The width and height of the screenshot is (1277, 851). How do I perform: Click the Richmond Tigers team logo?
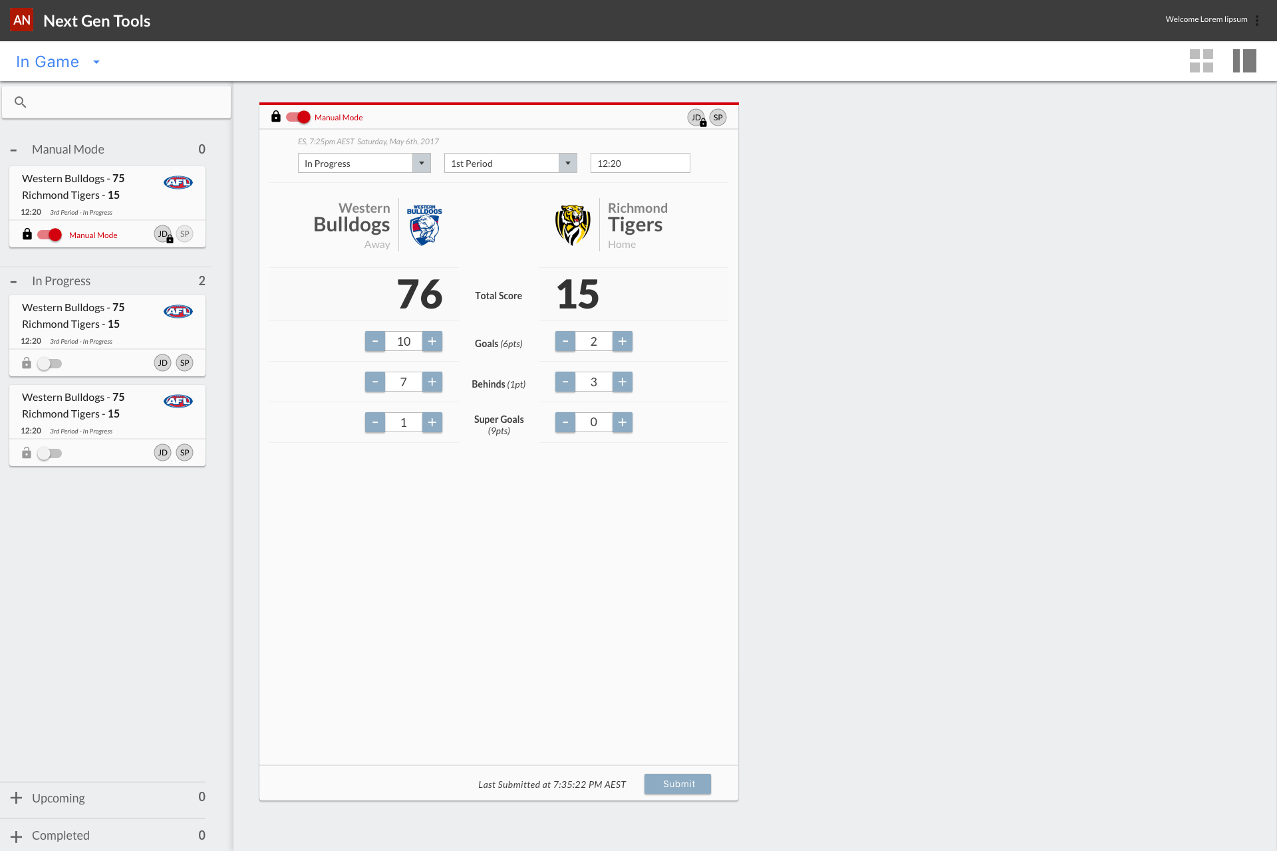pos(573,225)
